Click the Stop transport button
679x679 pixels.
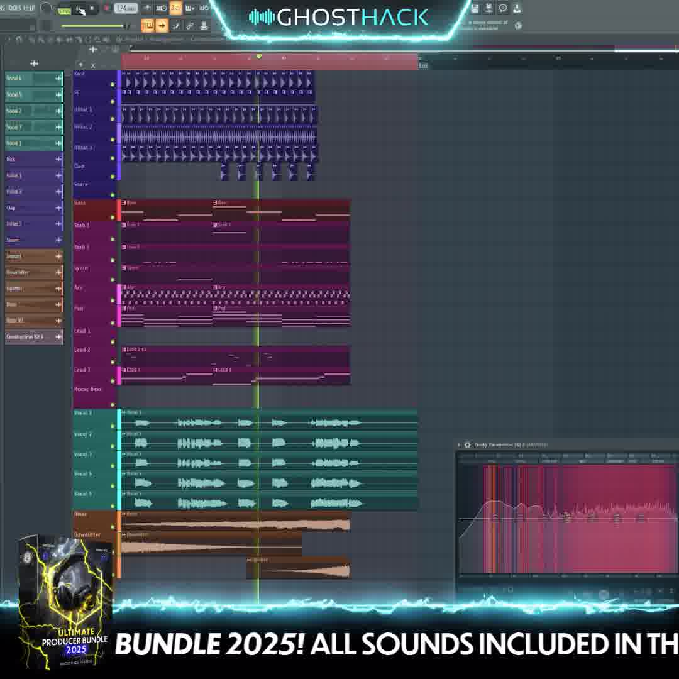pyautogui.click(x=92, y=9)
